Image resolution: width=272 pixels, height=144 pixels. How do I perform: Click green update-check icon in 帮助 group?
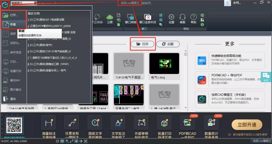[x=202, y=15]
